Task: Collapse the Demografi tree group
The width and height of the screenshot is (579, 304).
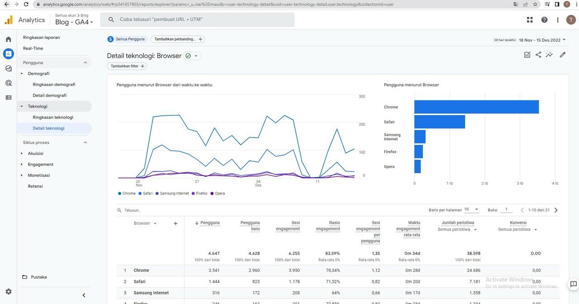Action: (x=22, y=74)
